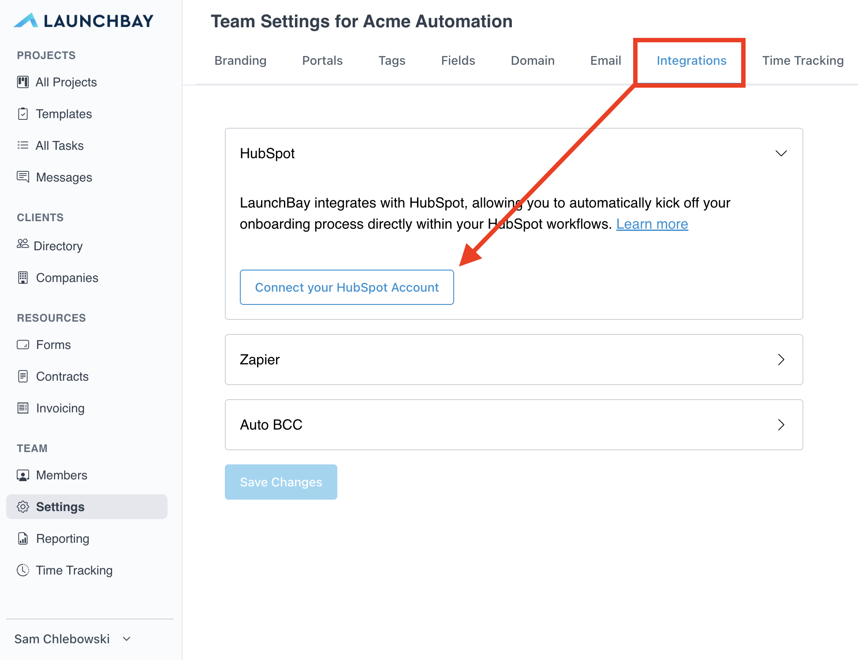
Task: Click Connect your HubSpot Account button
Action: click(347, 287)
